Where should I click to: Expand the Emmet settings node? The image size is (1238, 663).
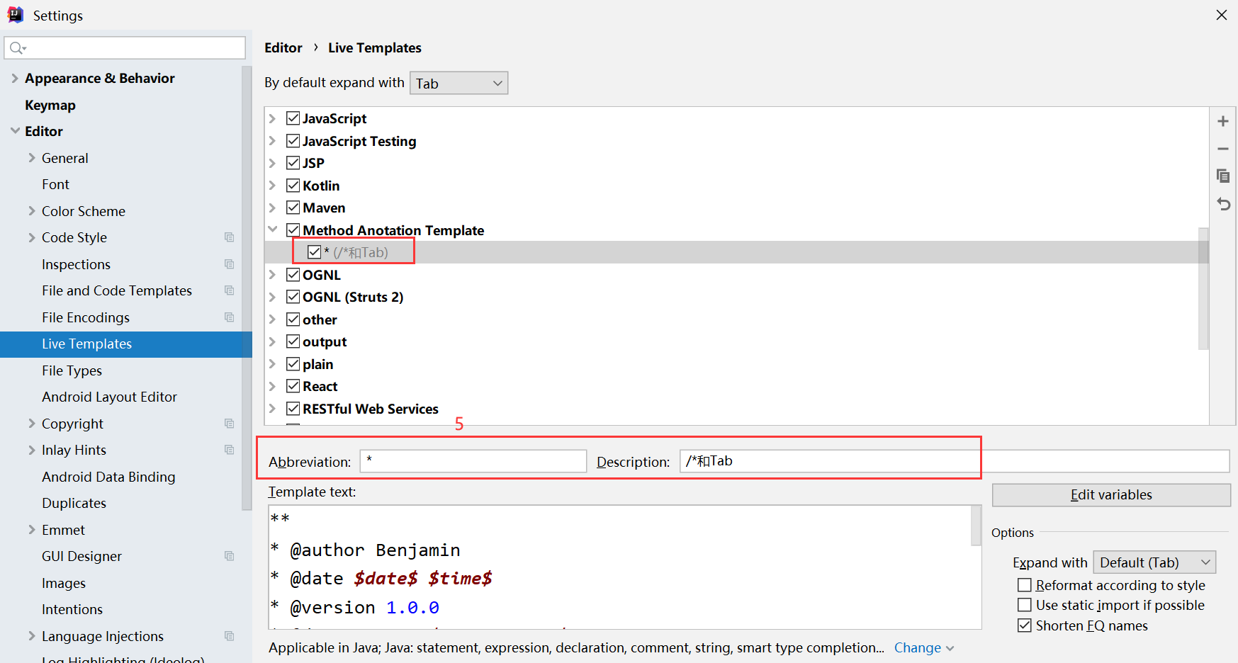point(32,530)
